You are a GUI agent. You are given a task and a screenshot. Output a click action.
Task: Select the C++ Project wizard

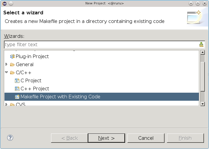pos(35,89)
